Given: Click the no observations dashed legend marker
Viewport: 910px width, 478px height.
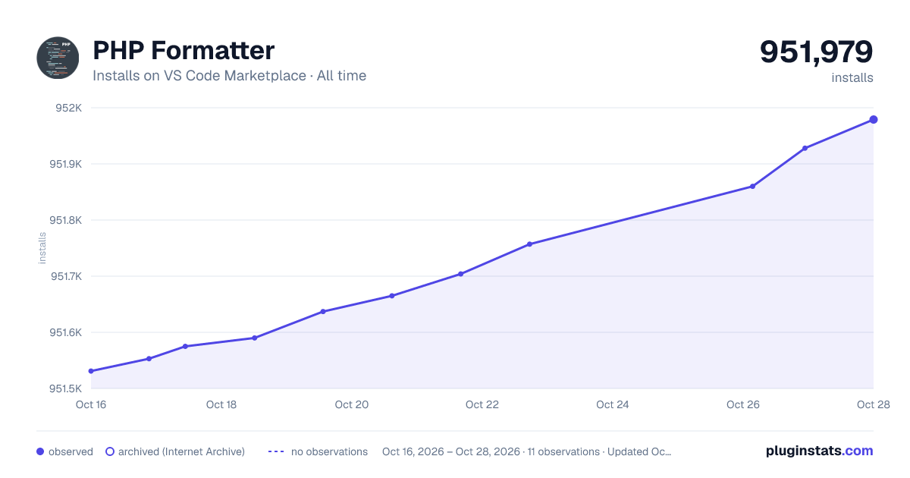Looking at the screenshot, I should coord(276,451).
